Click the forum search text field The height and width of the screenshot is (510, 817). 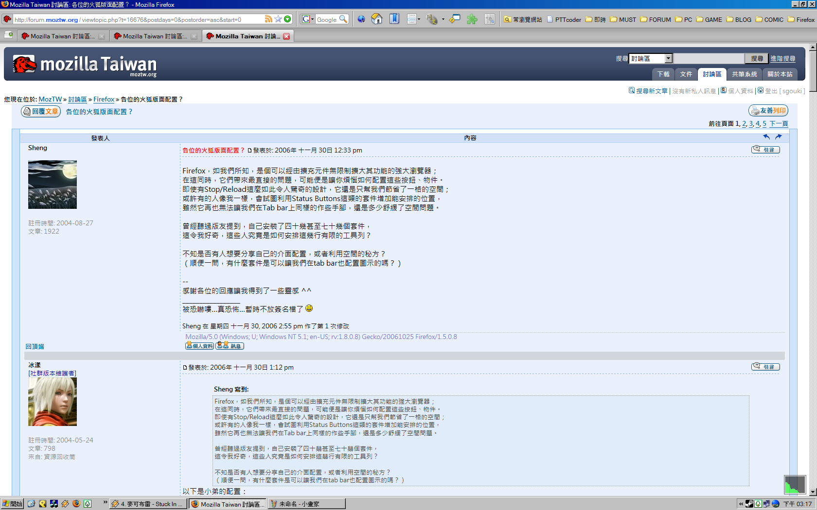tap(709, 58)
